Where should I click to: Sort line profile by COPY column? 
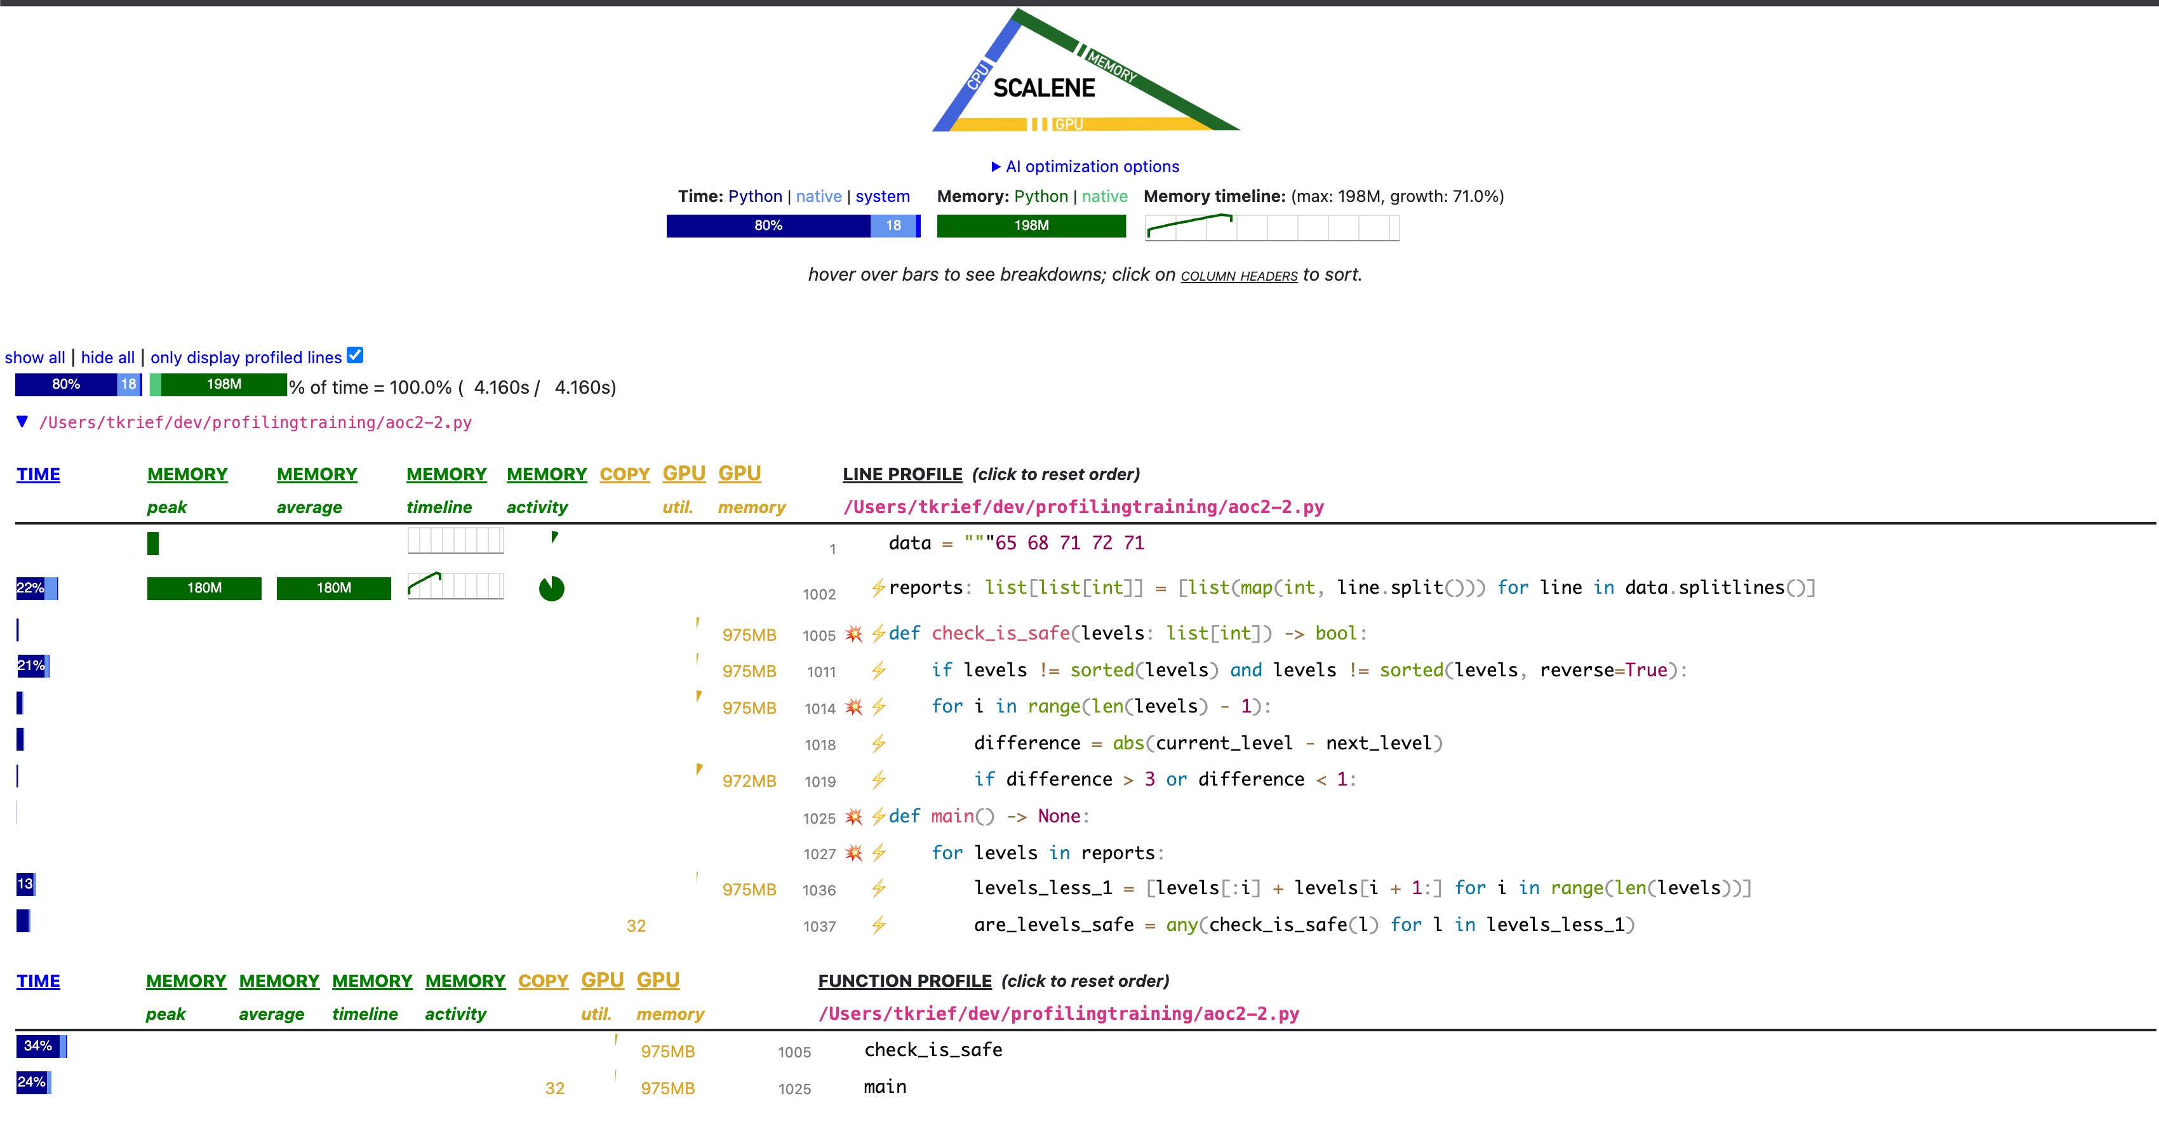click(x=624, y=474)
